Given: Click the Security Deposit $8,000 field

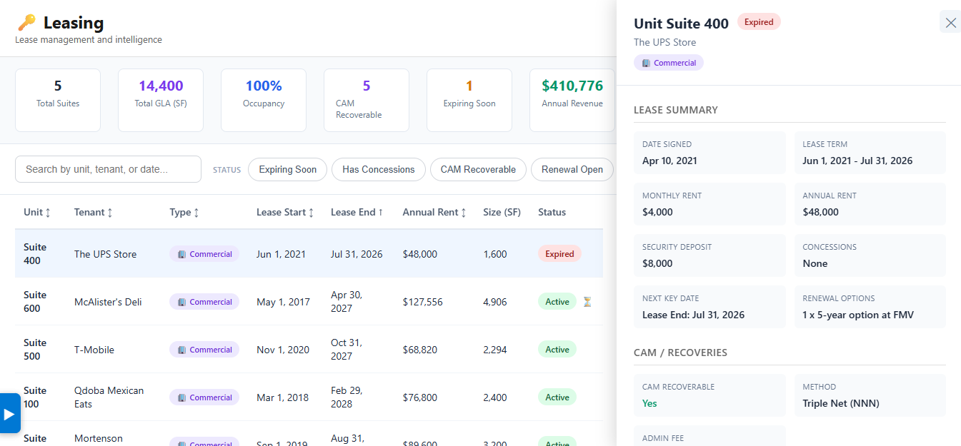Looking at the screenshot, I should (709, 255).
